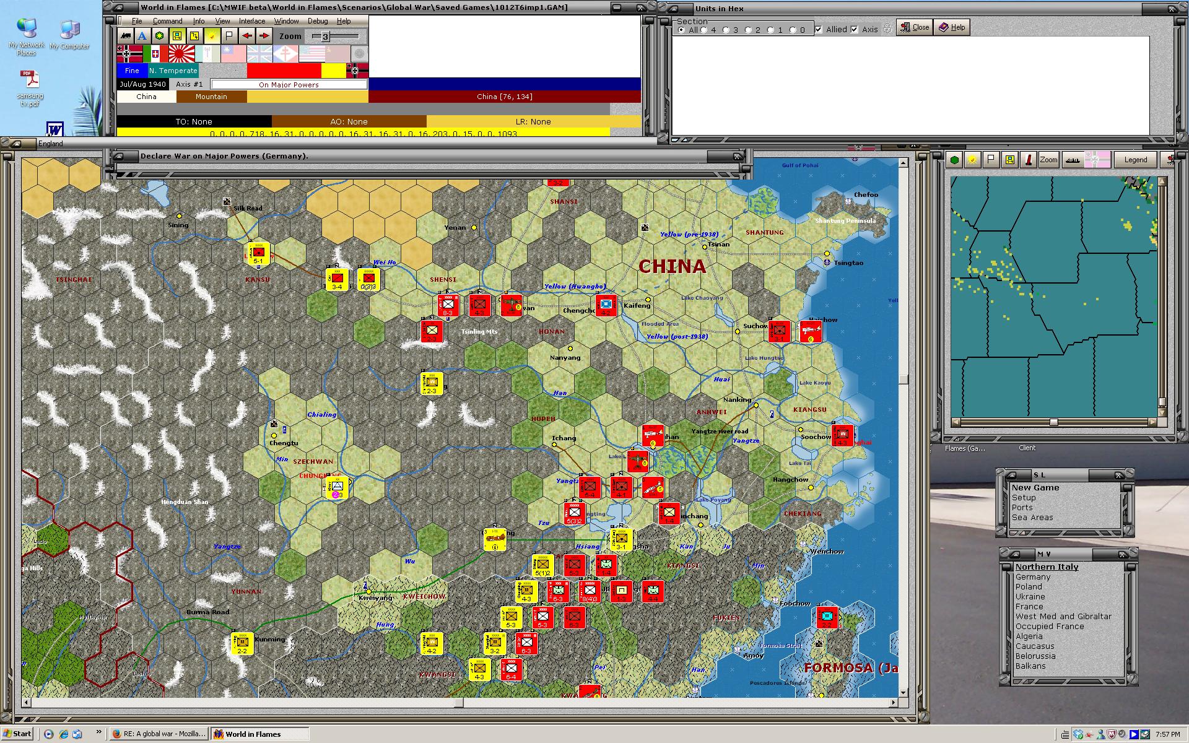The image size is (1189, 743).
Task: Open the Debug menu
Action: 318,21
